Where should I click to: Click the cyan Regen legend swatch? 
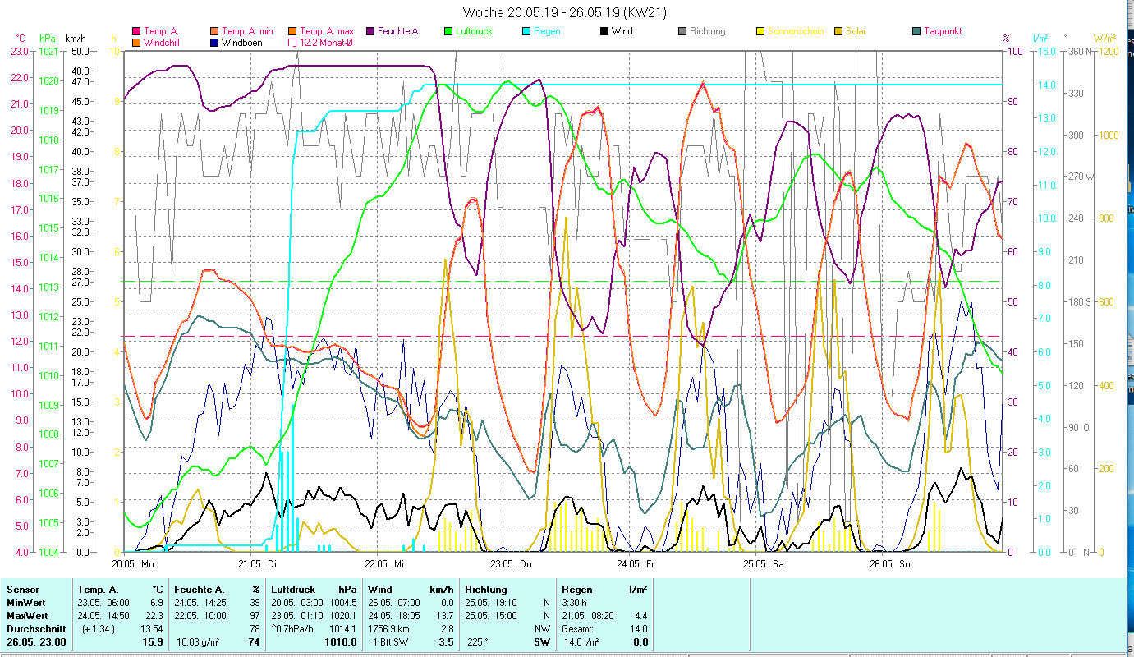pos(526,32)
